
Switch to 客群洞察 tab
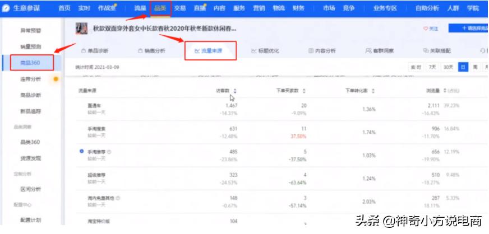click(x=380, y=51)
